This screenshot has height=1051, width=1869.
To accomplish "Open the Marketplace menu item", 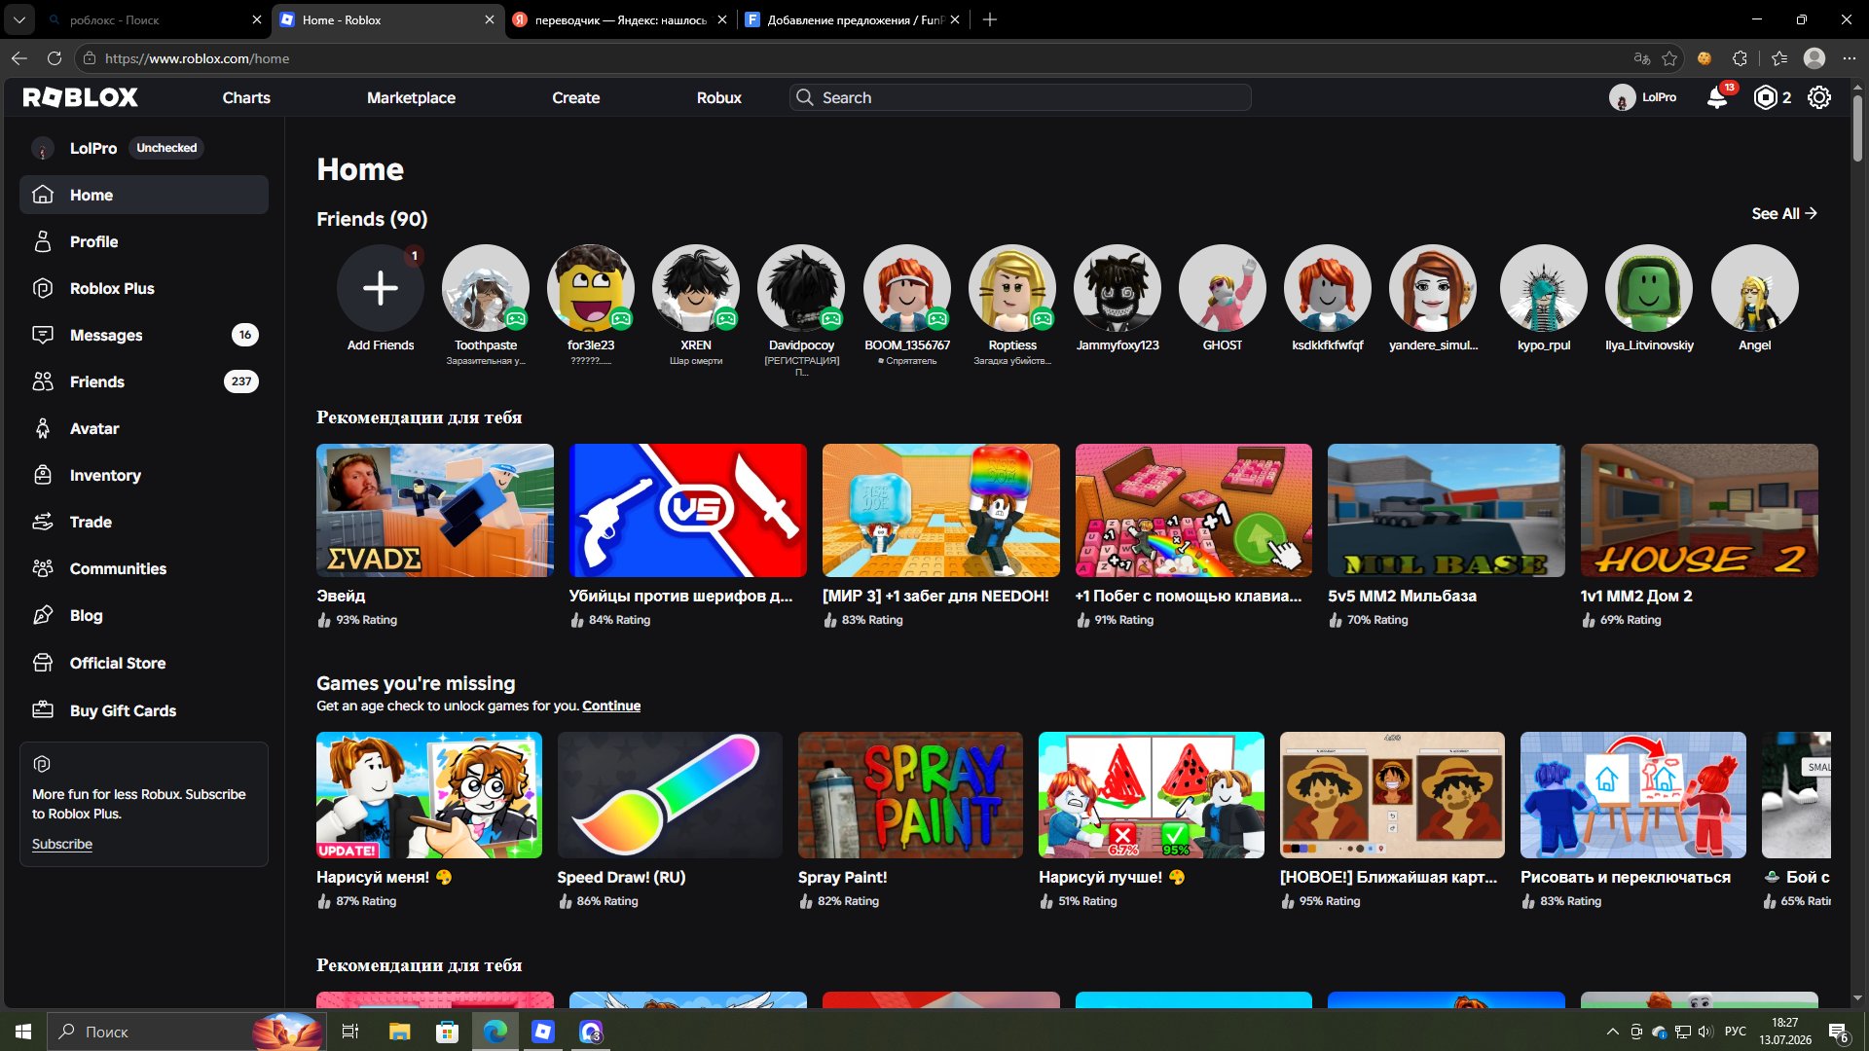I will [x=411, y=97].
